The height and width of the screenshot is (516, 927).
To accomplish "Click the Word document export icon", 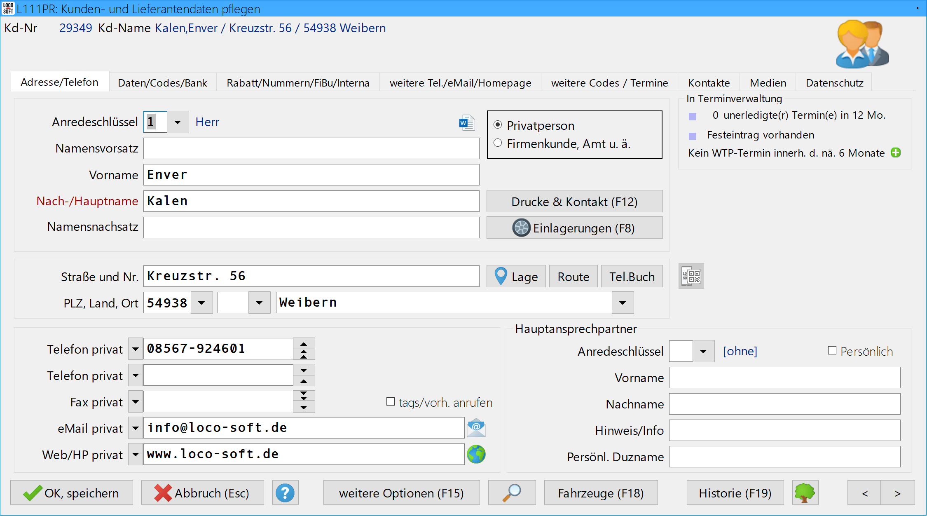I will click(466, 122).
